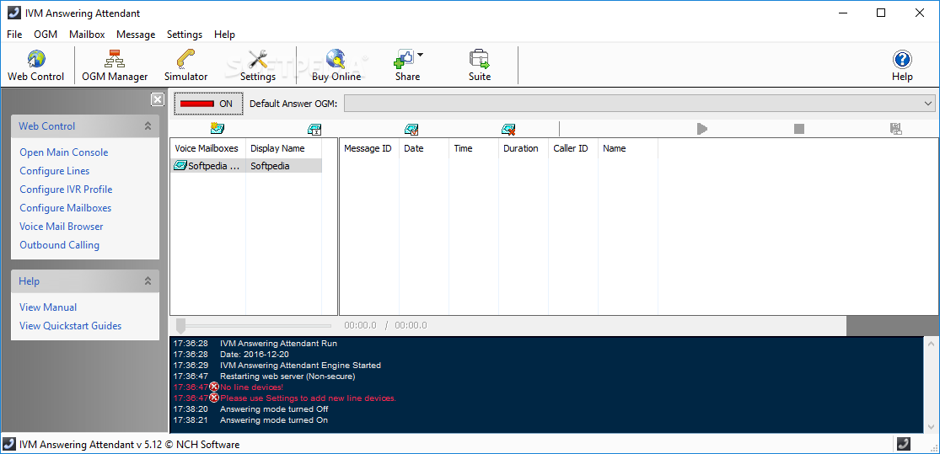940x454 pixels.
Task: Click the Outbound Calling link
Action: click(59, 245)
